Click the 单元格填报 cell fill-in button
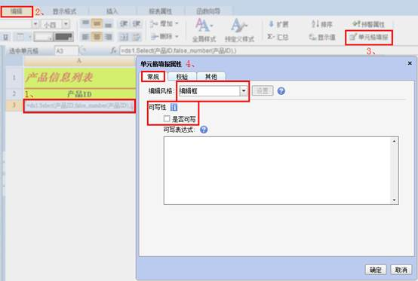Image resolution: width=418 pixels, height=281 pixels. pyautogui.click(x=369, y=37)
